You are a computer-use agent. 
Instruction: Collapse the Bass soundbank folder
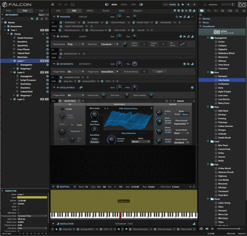pyautogui.click(x=208, y=72)
